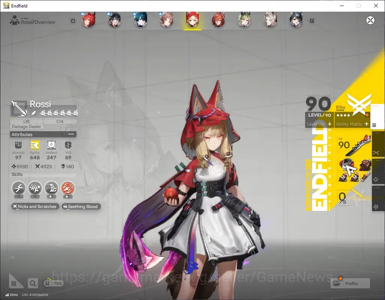The width and height of the screenshot is (385, 300).
Task: Click the E next-operator key icon
Action: click(312, 21)
